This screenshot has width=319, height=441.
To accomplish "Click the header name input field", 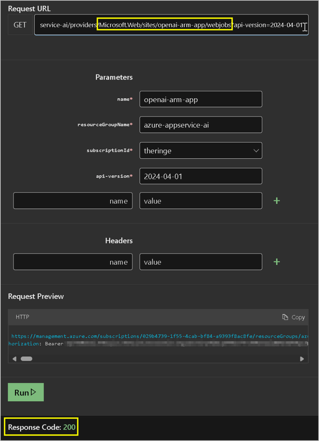I will pos(73,262).
